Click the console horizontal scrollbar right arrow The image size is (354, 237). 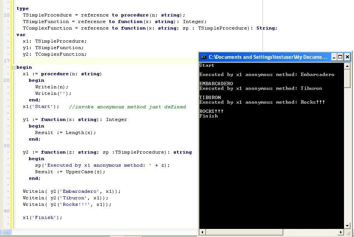coord(341,232)
